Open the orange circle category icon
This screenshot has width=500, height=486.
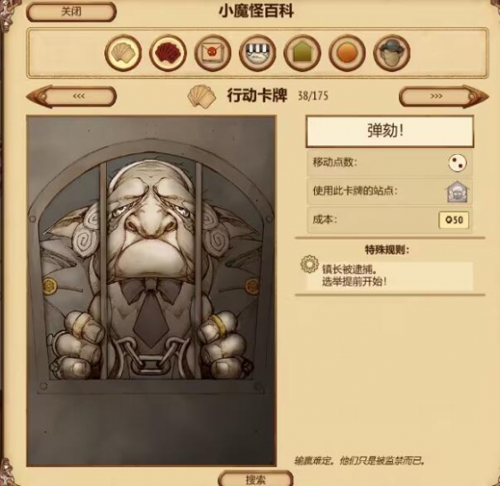coord(347,53)
